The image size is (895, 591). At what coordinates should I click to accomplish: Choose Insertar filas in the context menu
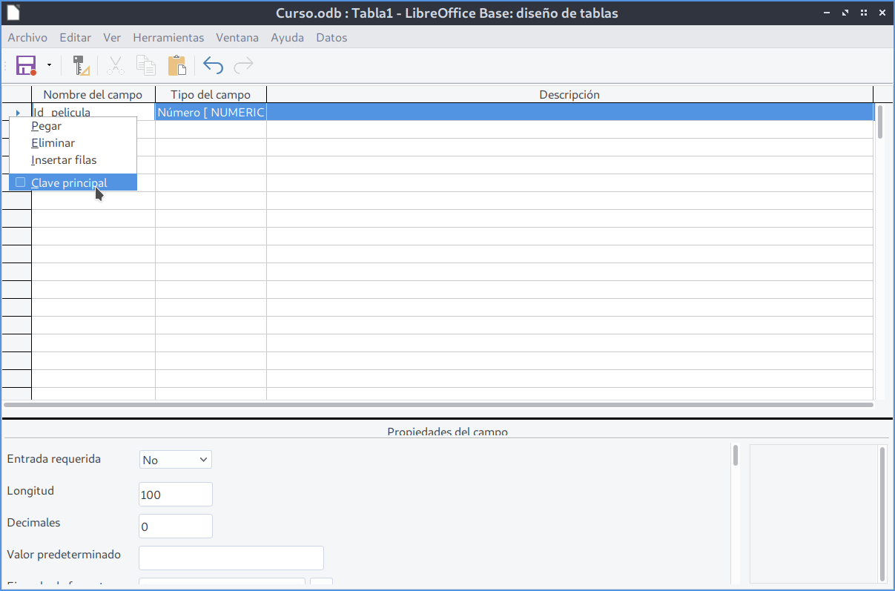pos(64,160)
